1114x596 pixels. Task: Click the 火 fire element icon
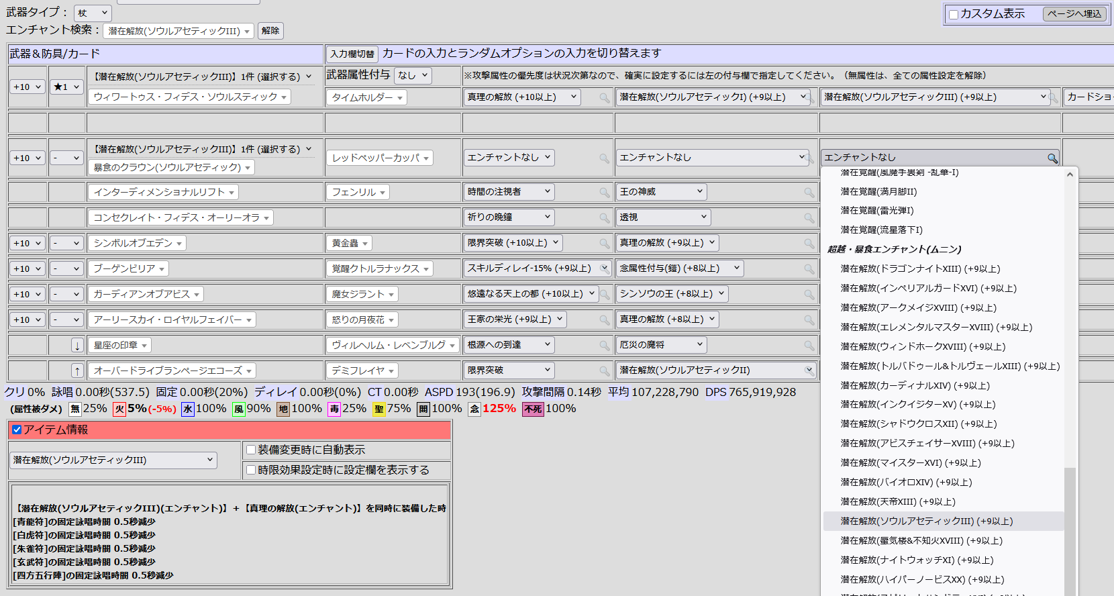pos(119,409)
